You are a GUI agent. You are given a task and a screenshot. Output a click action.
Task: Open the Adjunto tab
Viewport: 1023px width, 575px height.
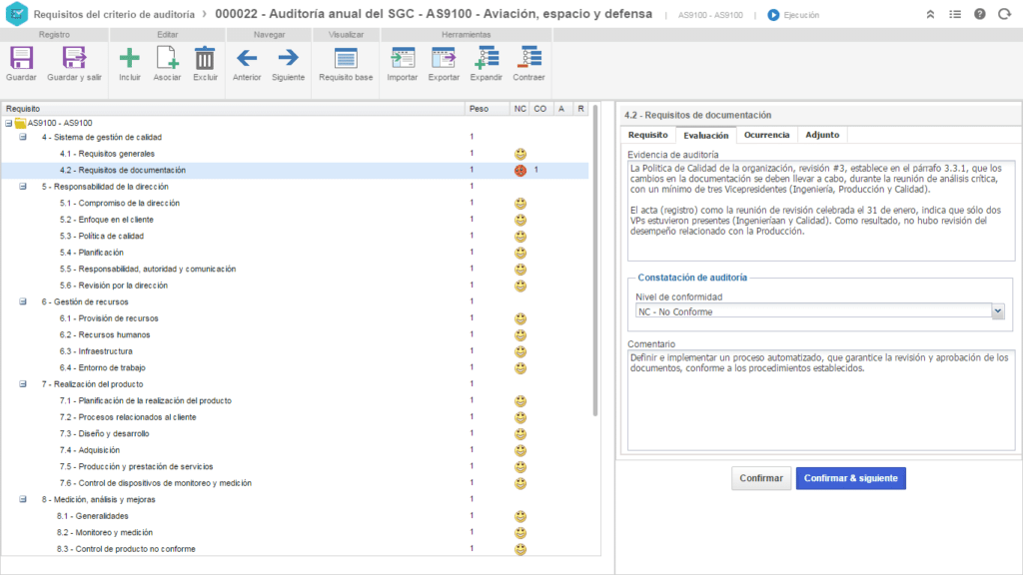click(822, 135)
